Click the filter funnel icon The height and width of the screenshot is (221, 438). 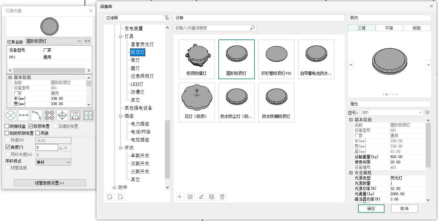[x=167, y=18]
